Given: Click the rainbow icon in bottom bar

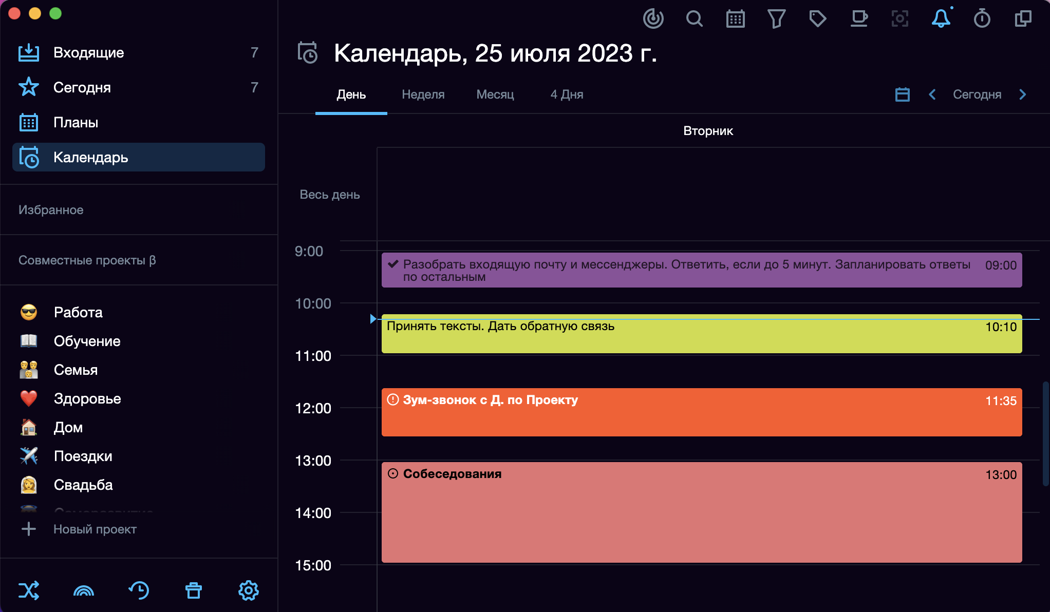Looking at the screenshot, I should tap(84, 590).
